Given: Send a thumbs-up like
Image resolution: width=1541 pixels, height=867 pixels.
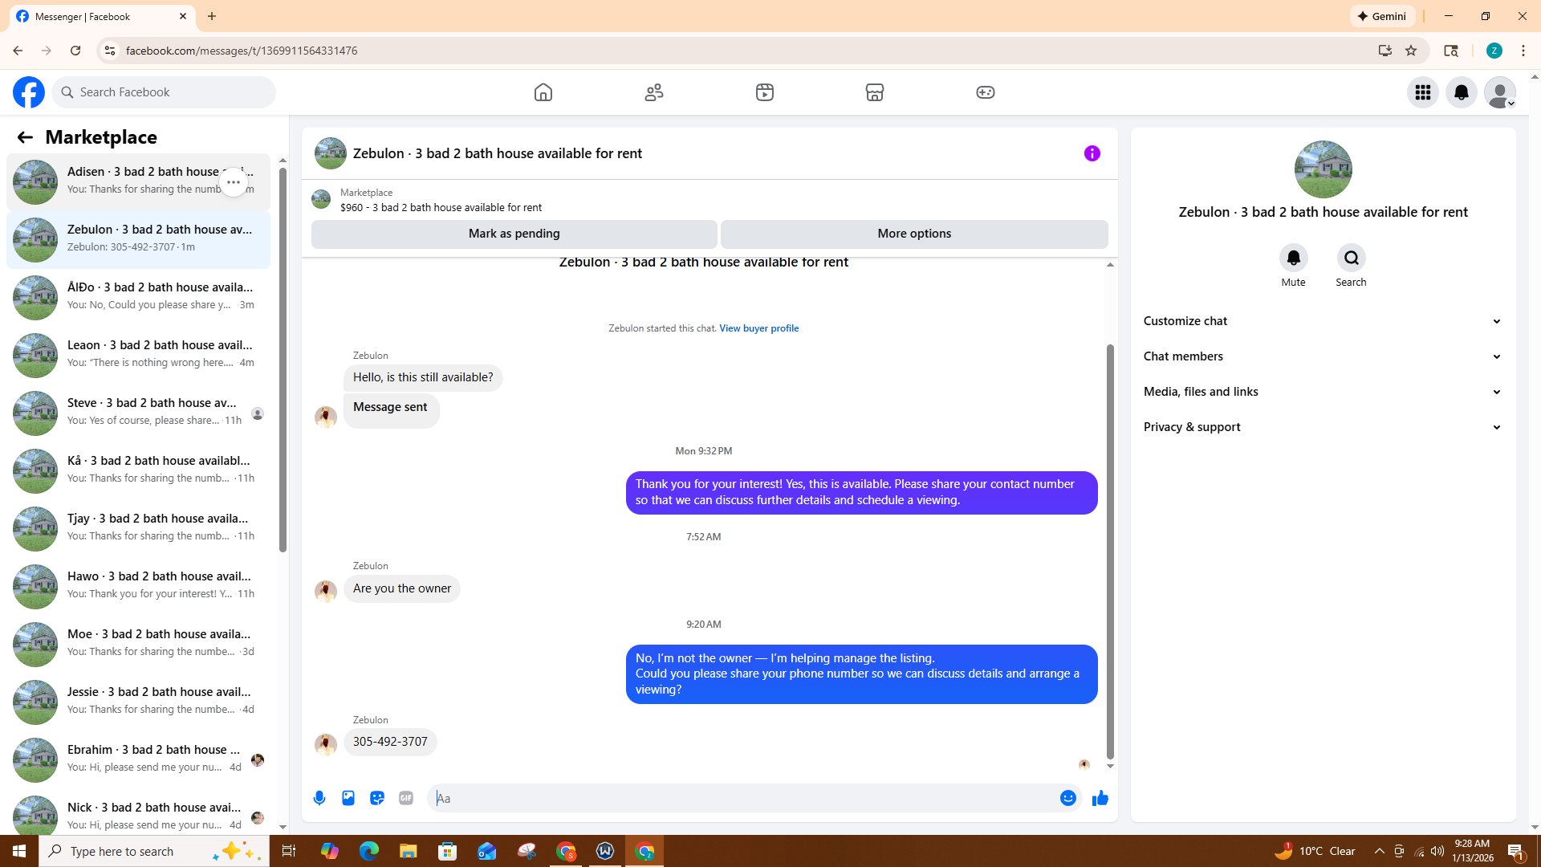Looking at the screenshot, I should [x=1100, y=798].
